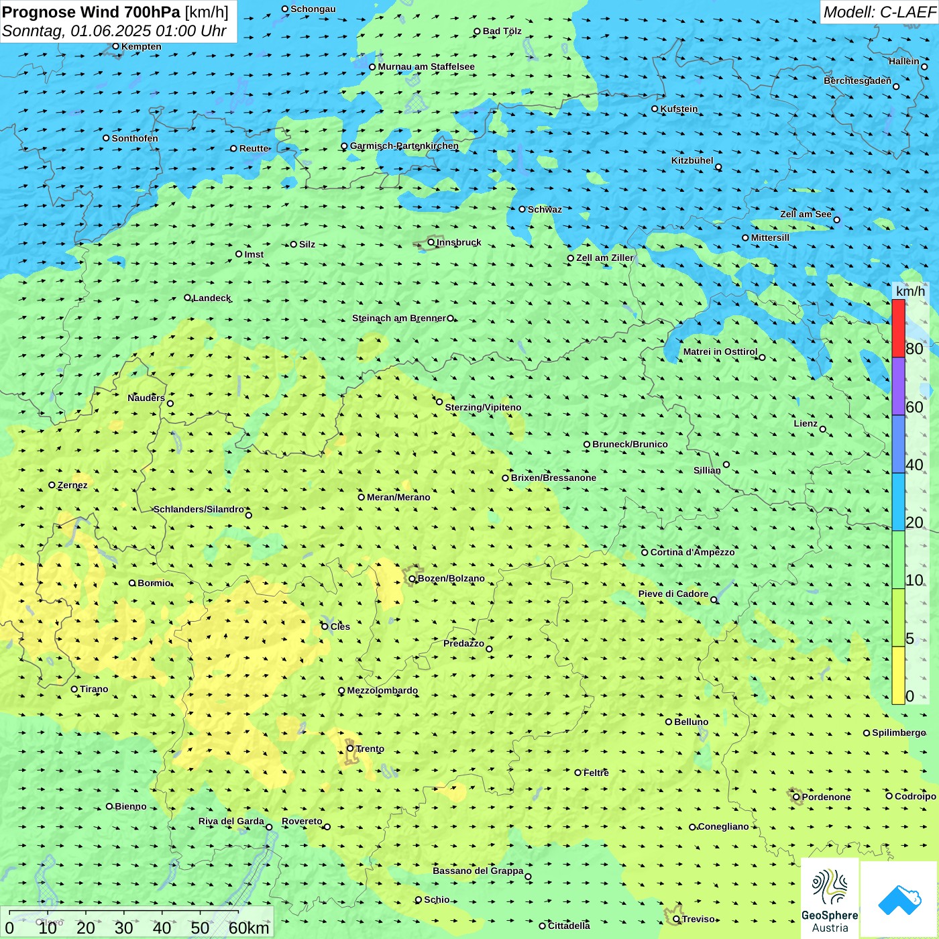939x939 pixels.
Task: Click the Riva del Garda marker
Action: 269,827
